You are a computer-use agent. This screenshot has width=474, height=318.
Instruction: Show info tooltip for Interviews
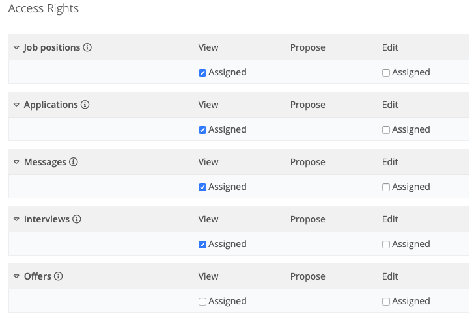coord(77,219)
